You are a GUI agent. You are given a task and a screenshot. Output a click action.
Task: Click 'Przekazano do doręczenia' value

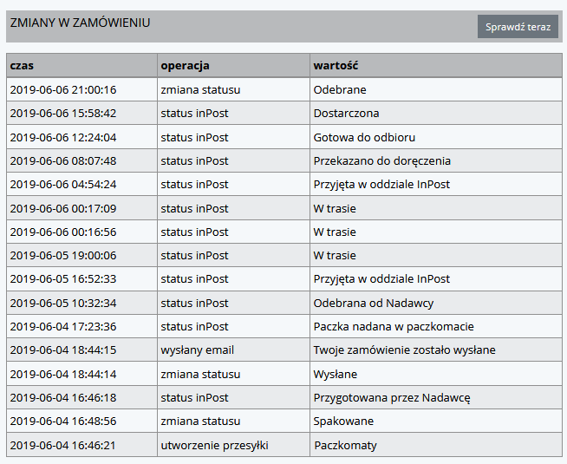pos(381,160)
